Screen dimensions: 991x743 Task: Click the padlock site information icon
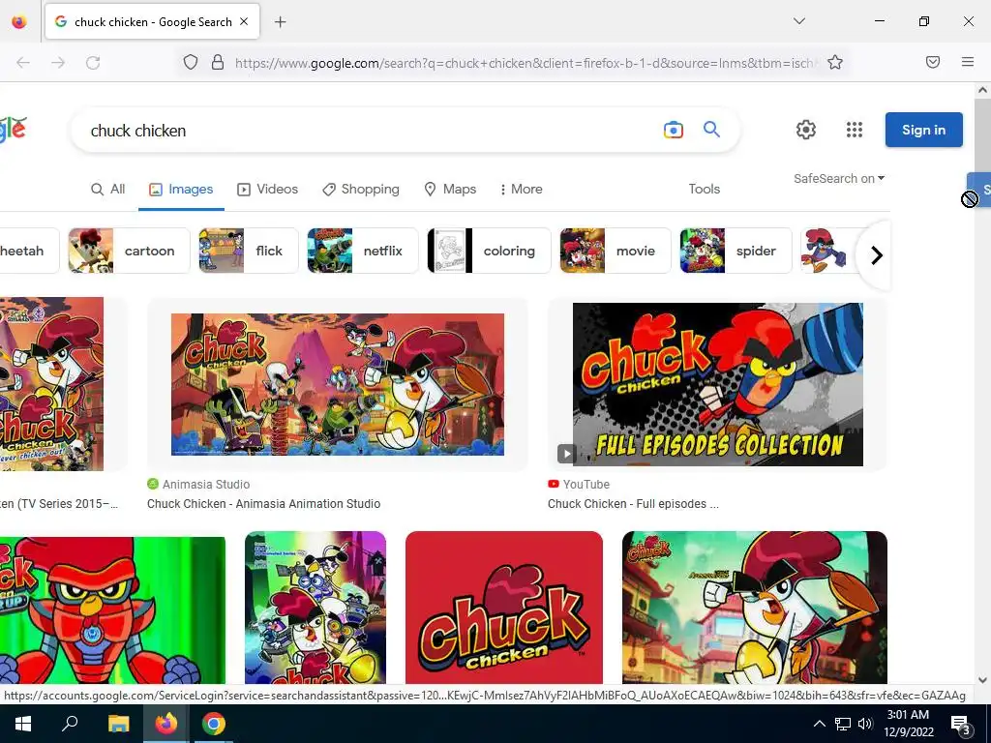click(x=218, y=62)
